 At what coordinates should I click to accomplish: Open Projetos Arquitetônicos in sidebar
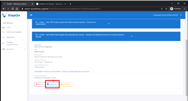[x=12, y=44]
